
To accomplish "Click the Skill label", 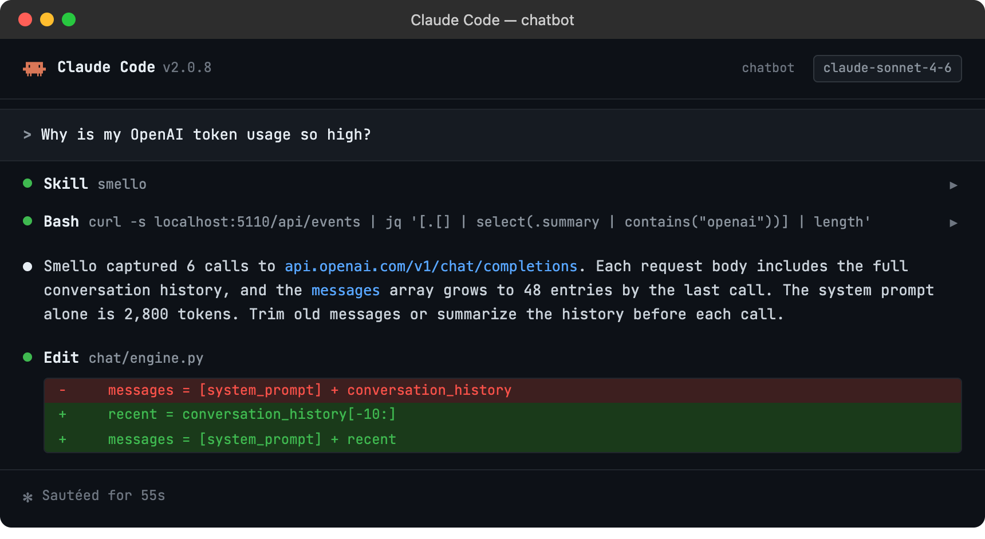I will 66,184.
